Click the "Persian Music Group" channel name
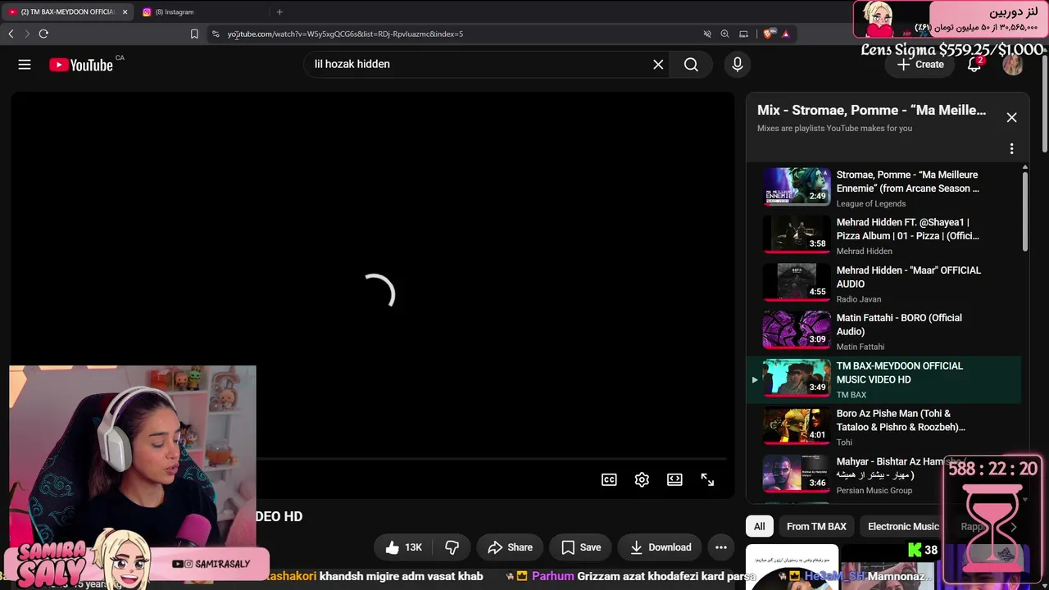1049x590 pixels. [874, 490]
